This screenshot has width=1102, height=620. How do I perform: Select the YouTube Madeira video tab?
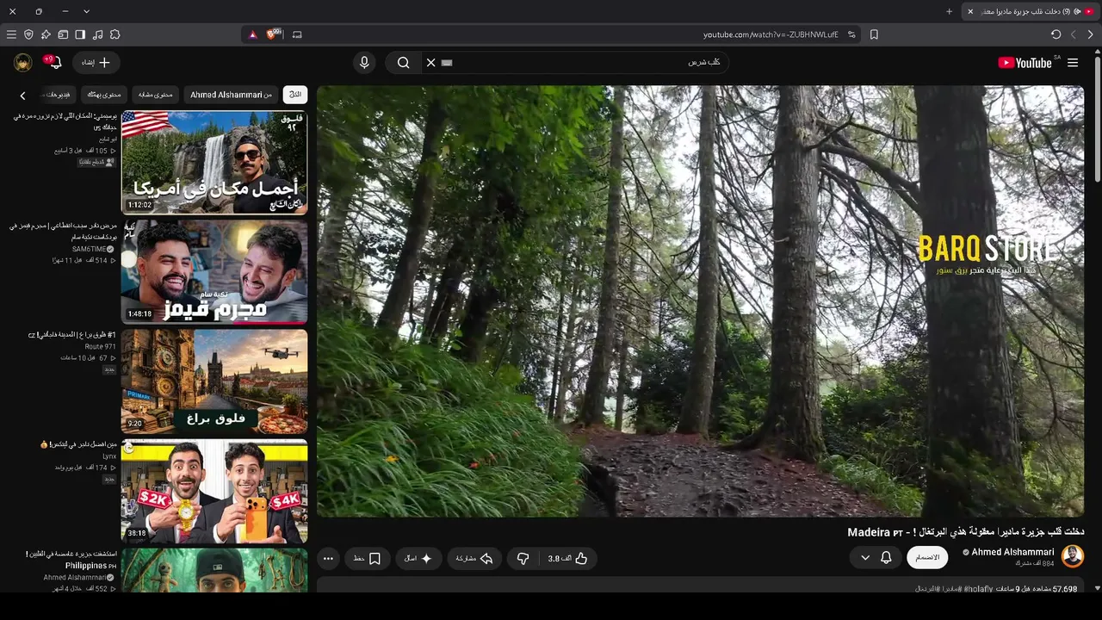tap(1031, 11)
